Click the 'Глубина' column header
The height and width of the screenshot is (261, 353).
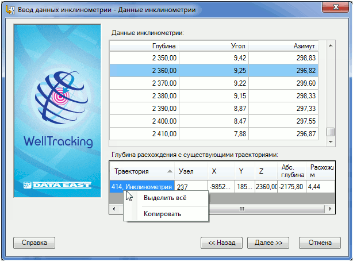144,45
